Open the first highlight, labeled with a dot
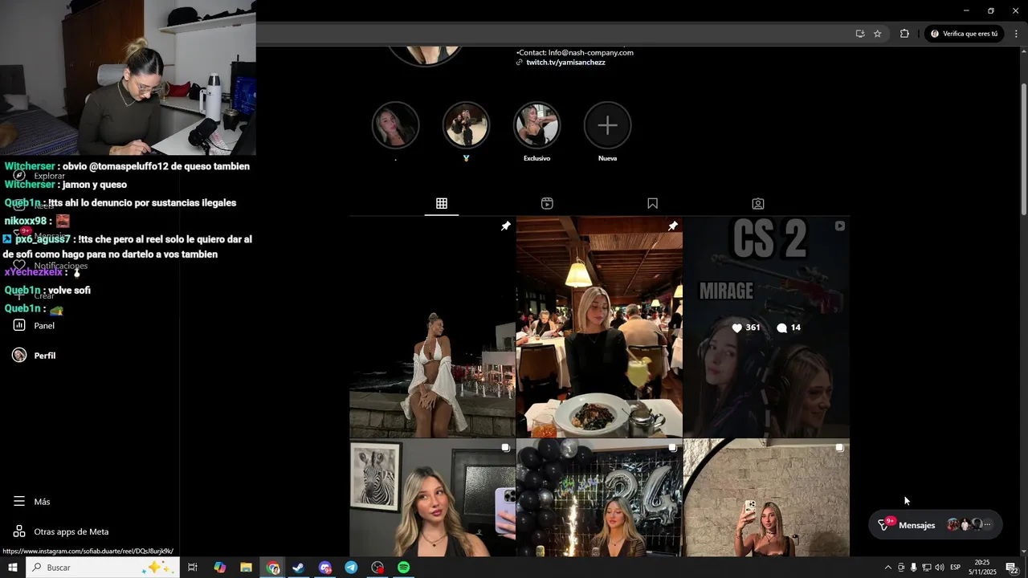The image size is (1028, 578). (x=395, y=125)
